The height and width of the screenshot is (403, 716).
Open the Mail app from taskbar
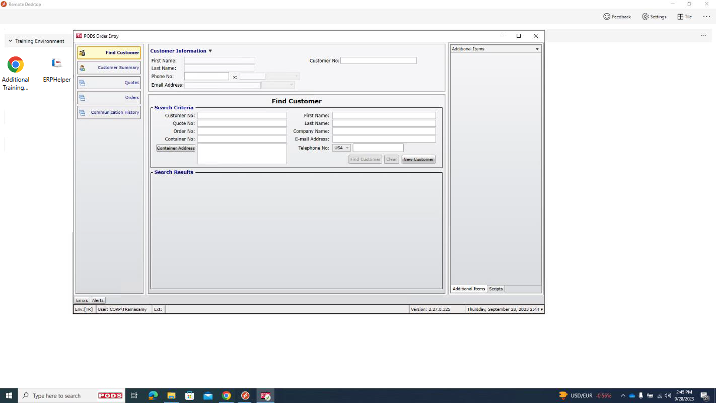(x=208, y=395)
